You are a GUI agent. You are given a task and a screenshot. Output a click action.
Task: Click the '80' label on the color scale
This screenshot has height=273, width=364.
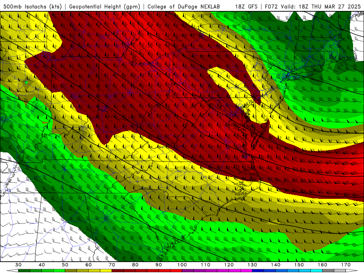(x=135, y=265)
